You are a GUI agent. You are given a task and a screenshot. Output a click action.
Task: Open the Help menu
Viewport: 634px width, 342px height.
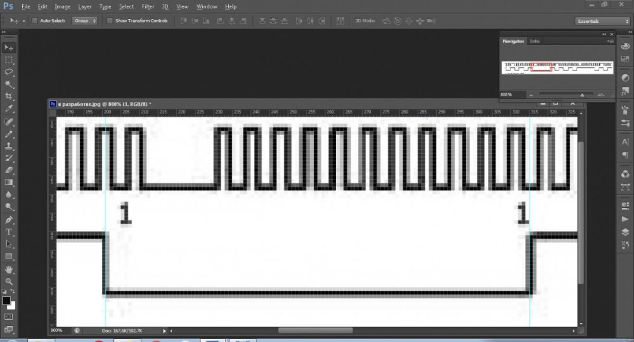click(x=231, y=6)
